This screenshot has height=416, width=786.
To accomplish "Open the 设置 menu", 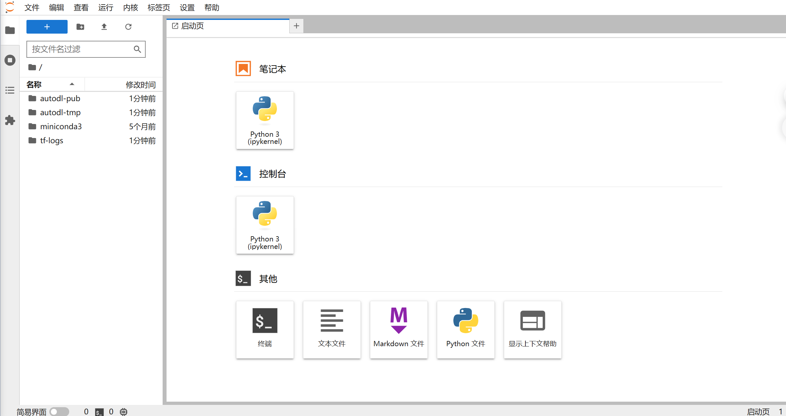I will pos(187,8).
